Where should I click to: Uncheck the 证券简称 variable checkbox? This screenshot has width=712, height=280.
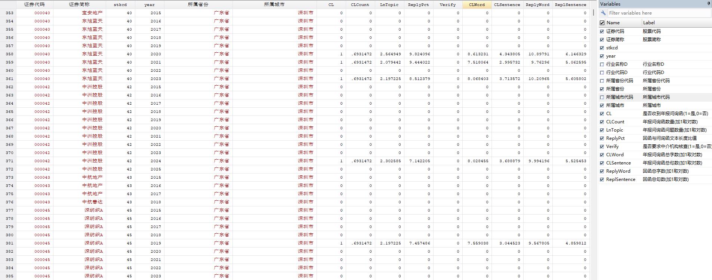[x=602, y=40]
